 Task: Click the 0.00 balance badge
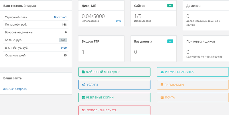point(63,40)
